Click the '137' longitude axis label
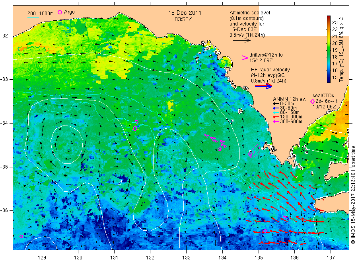 click(331, 258)
